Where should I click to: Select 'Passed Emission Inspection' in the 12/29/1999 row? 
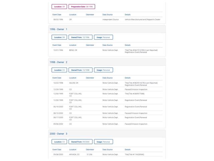(136, 89)
